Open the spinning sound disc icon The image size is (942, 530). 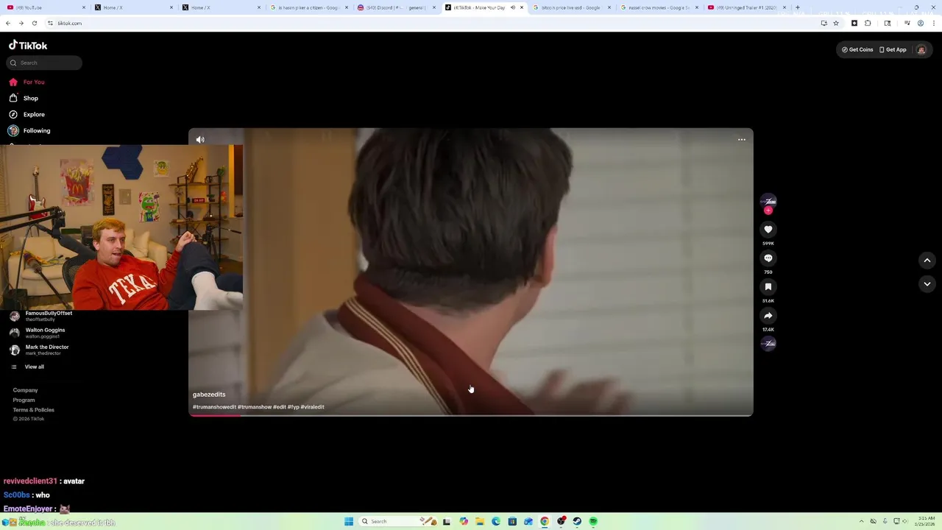[x=768, y=344]
